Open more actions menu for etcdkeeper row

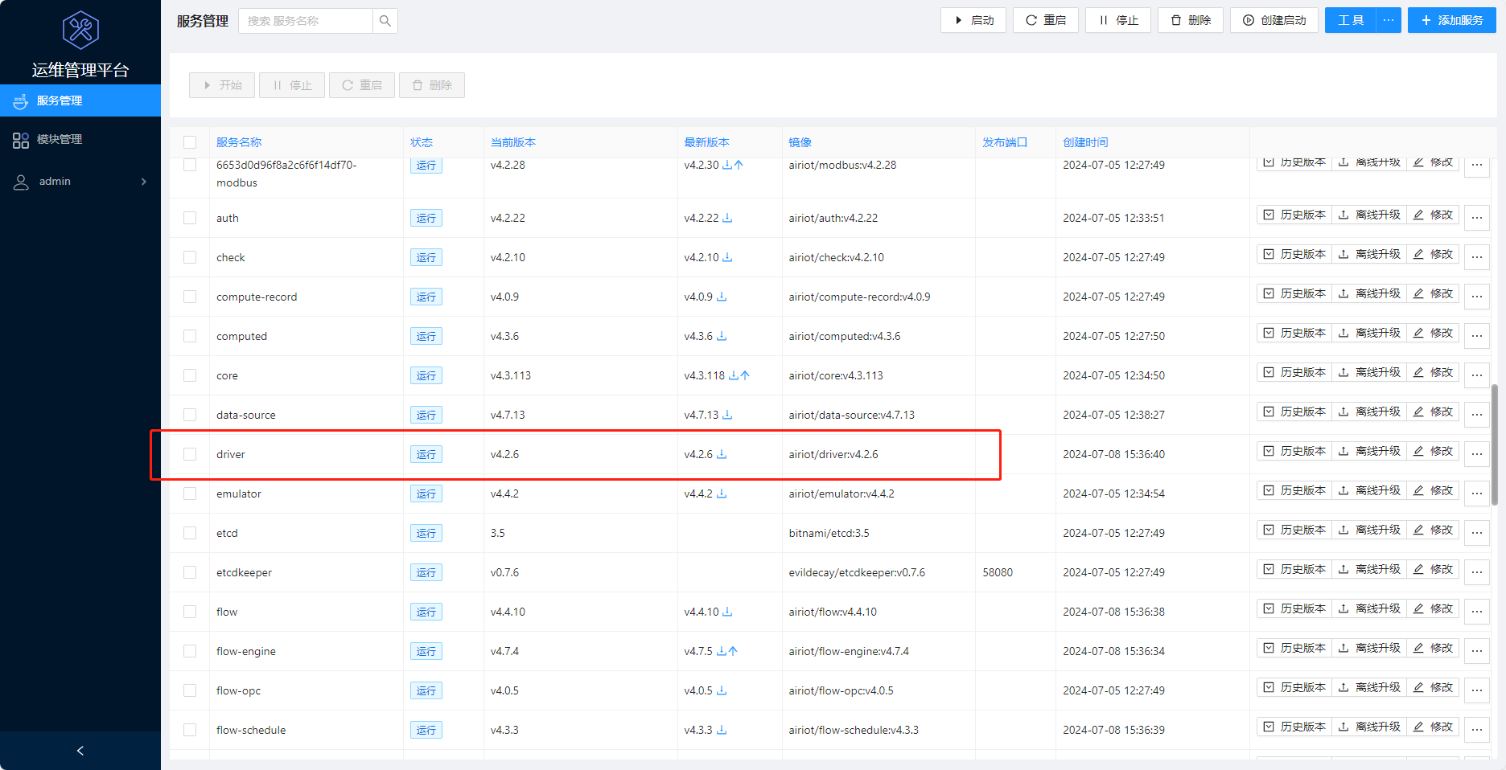point(1477,572)
